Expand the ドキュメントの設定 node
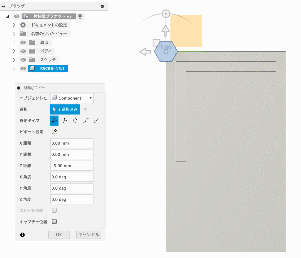Image resolution: width=301 pixels, height=258 pixels. point(14,25)
